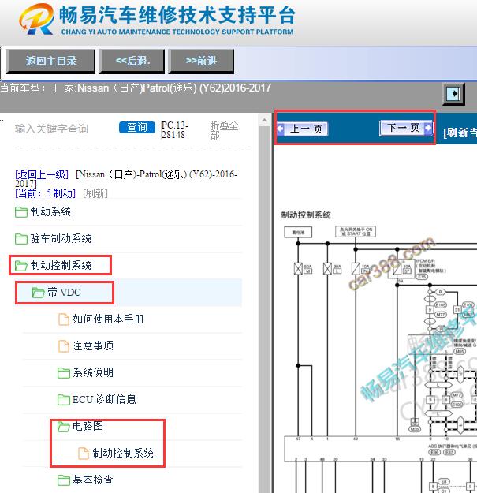Collapse the 带 VDC folder
Screen dimensions: 477x493
click(65, 293)
